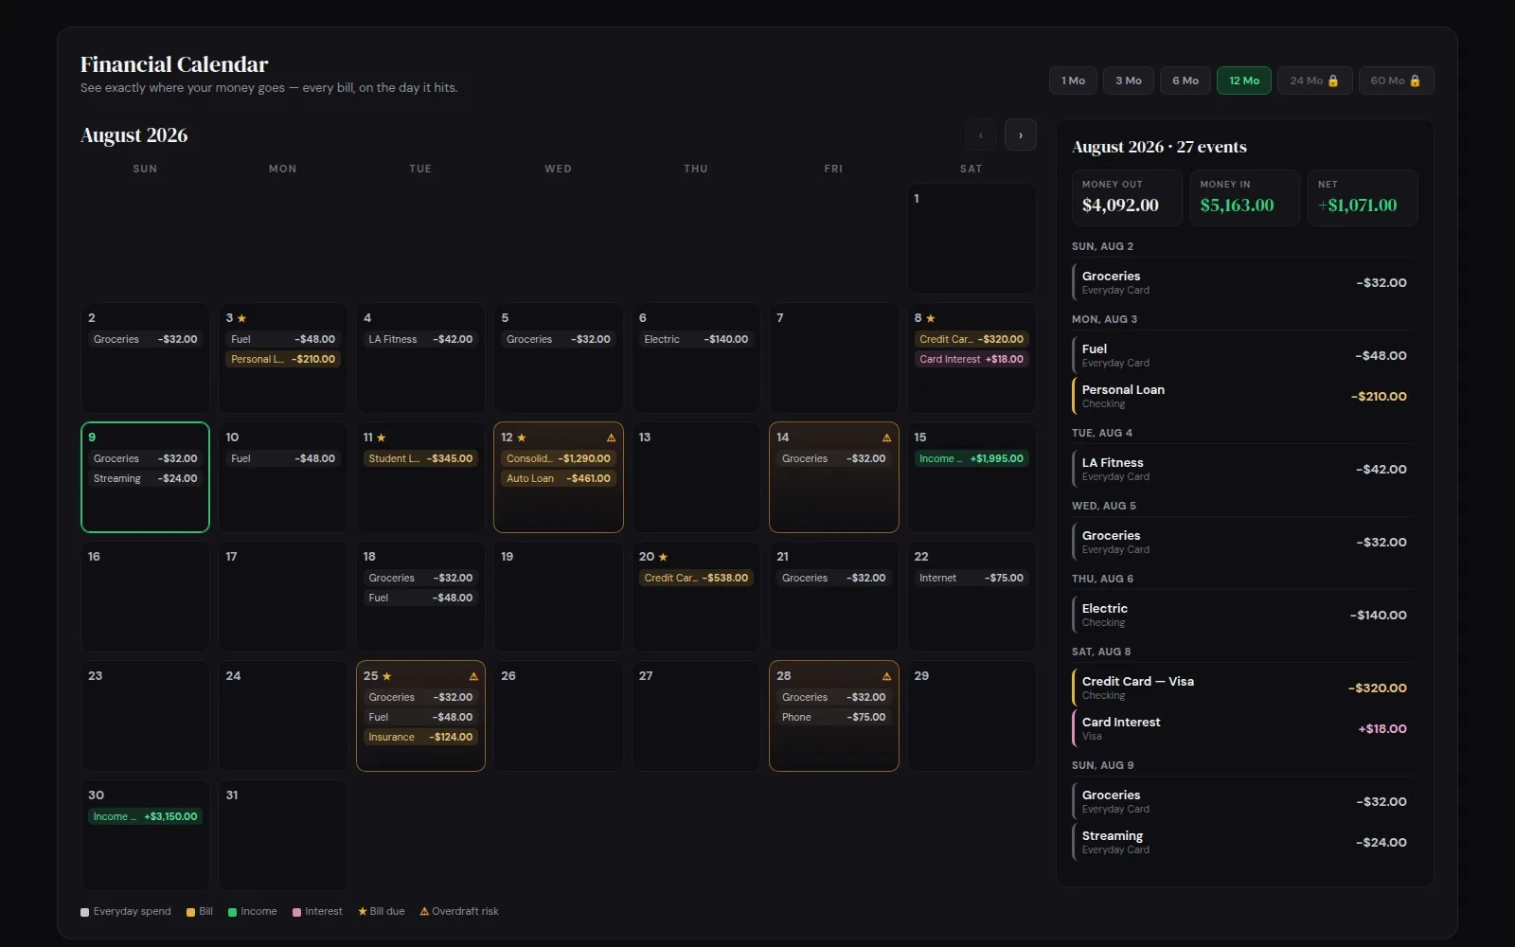1515x947 pixels.
Task: Select the August 24 day cell
Action: point(283,716)
